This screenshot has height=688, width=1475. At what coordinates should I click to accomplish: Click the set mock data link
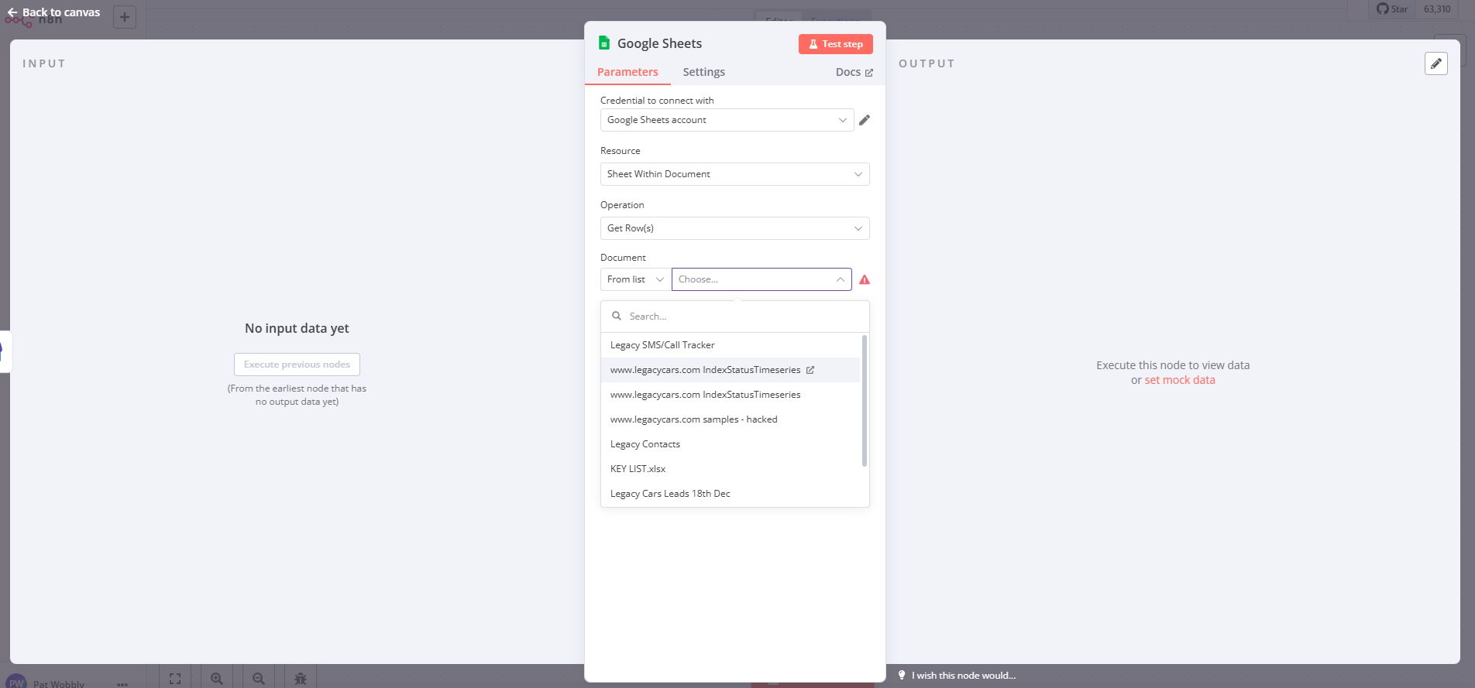pyautogui.click(x=1180, y=380)
